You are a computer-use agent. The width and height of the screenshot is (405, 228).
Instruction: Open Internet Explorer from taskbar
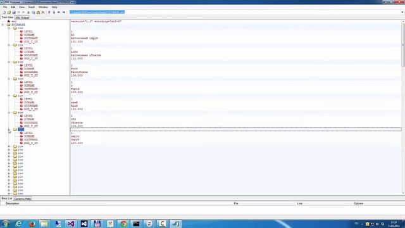(18, 224)
